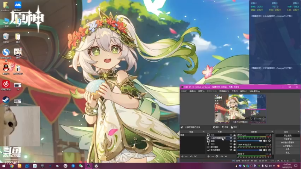The height and width of the screenshot is (169, 301).
Task: Mute second mixer channel speaker icon
Action: tap(265, 150)
